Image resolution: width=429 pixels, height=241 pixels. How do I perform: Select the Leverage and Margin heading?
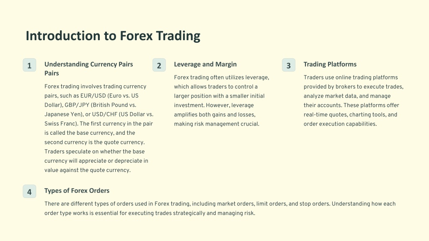point(205,64)
